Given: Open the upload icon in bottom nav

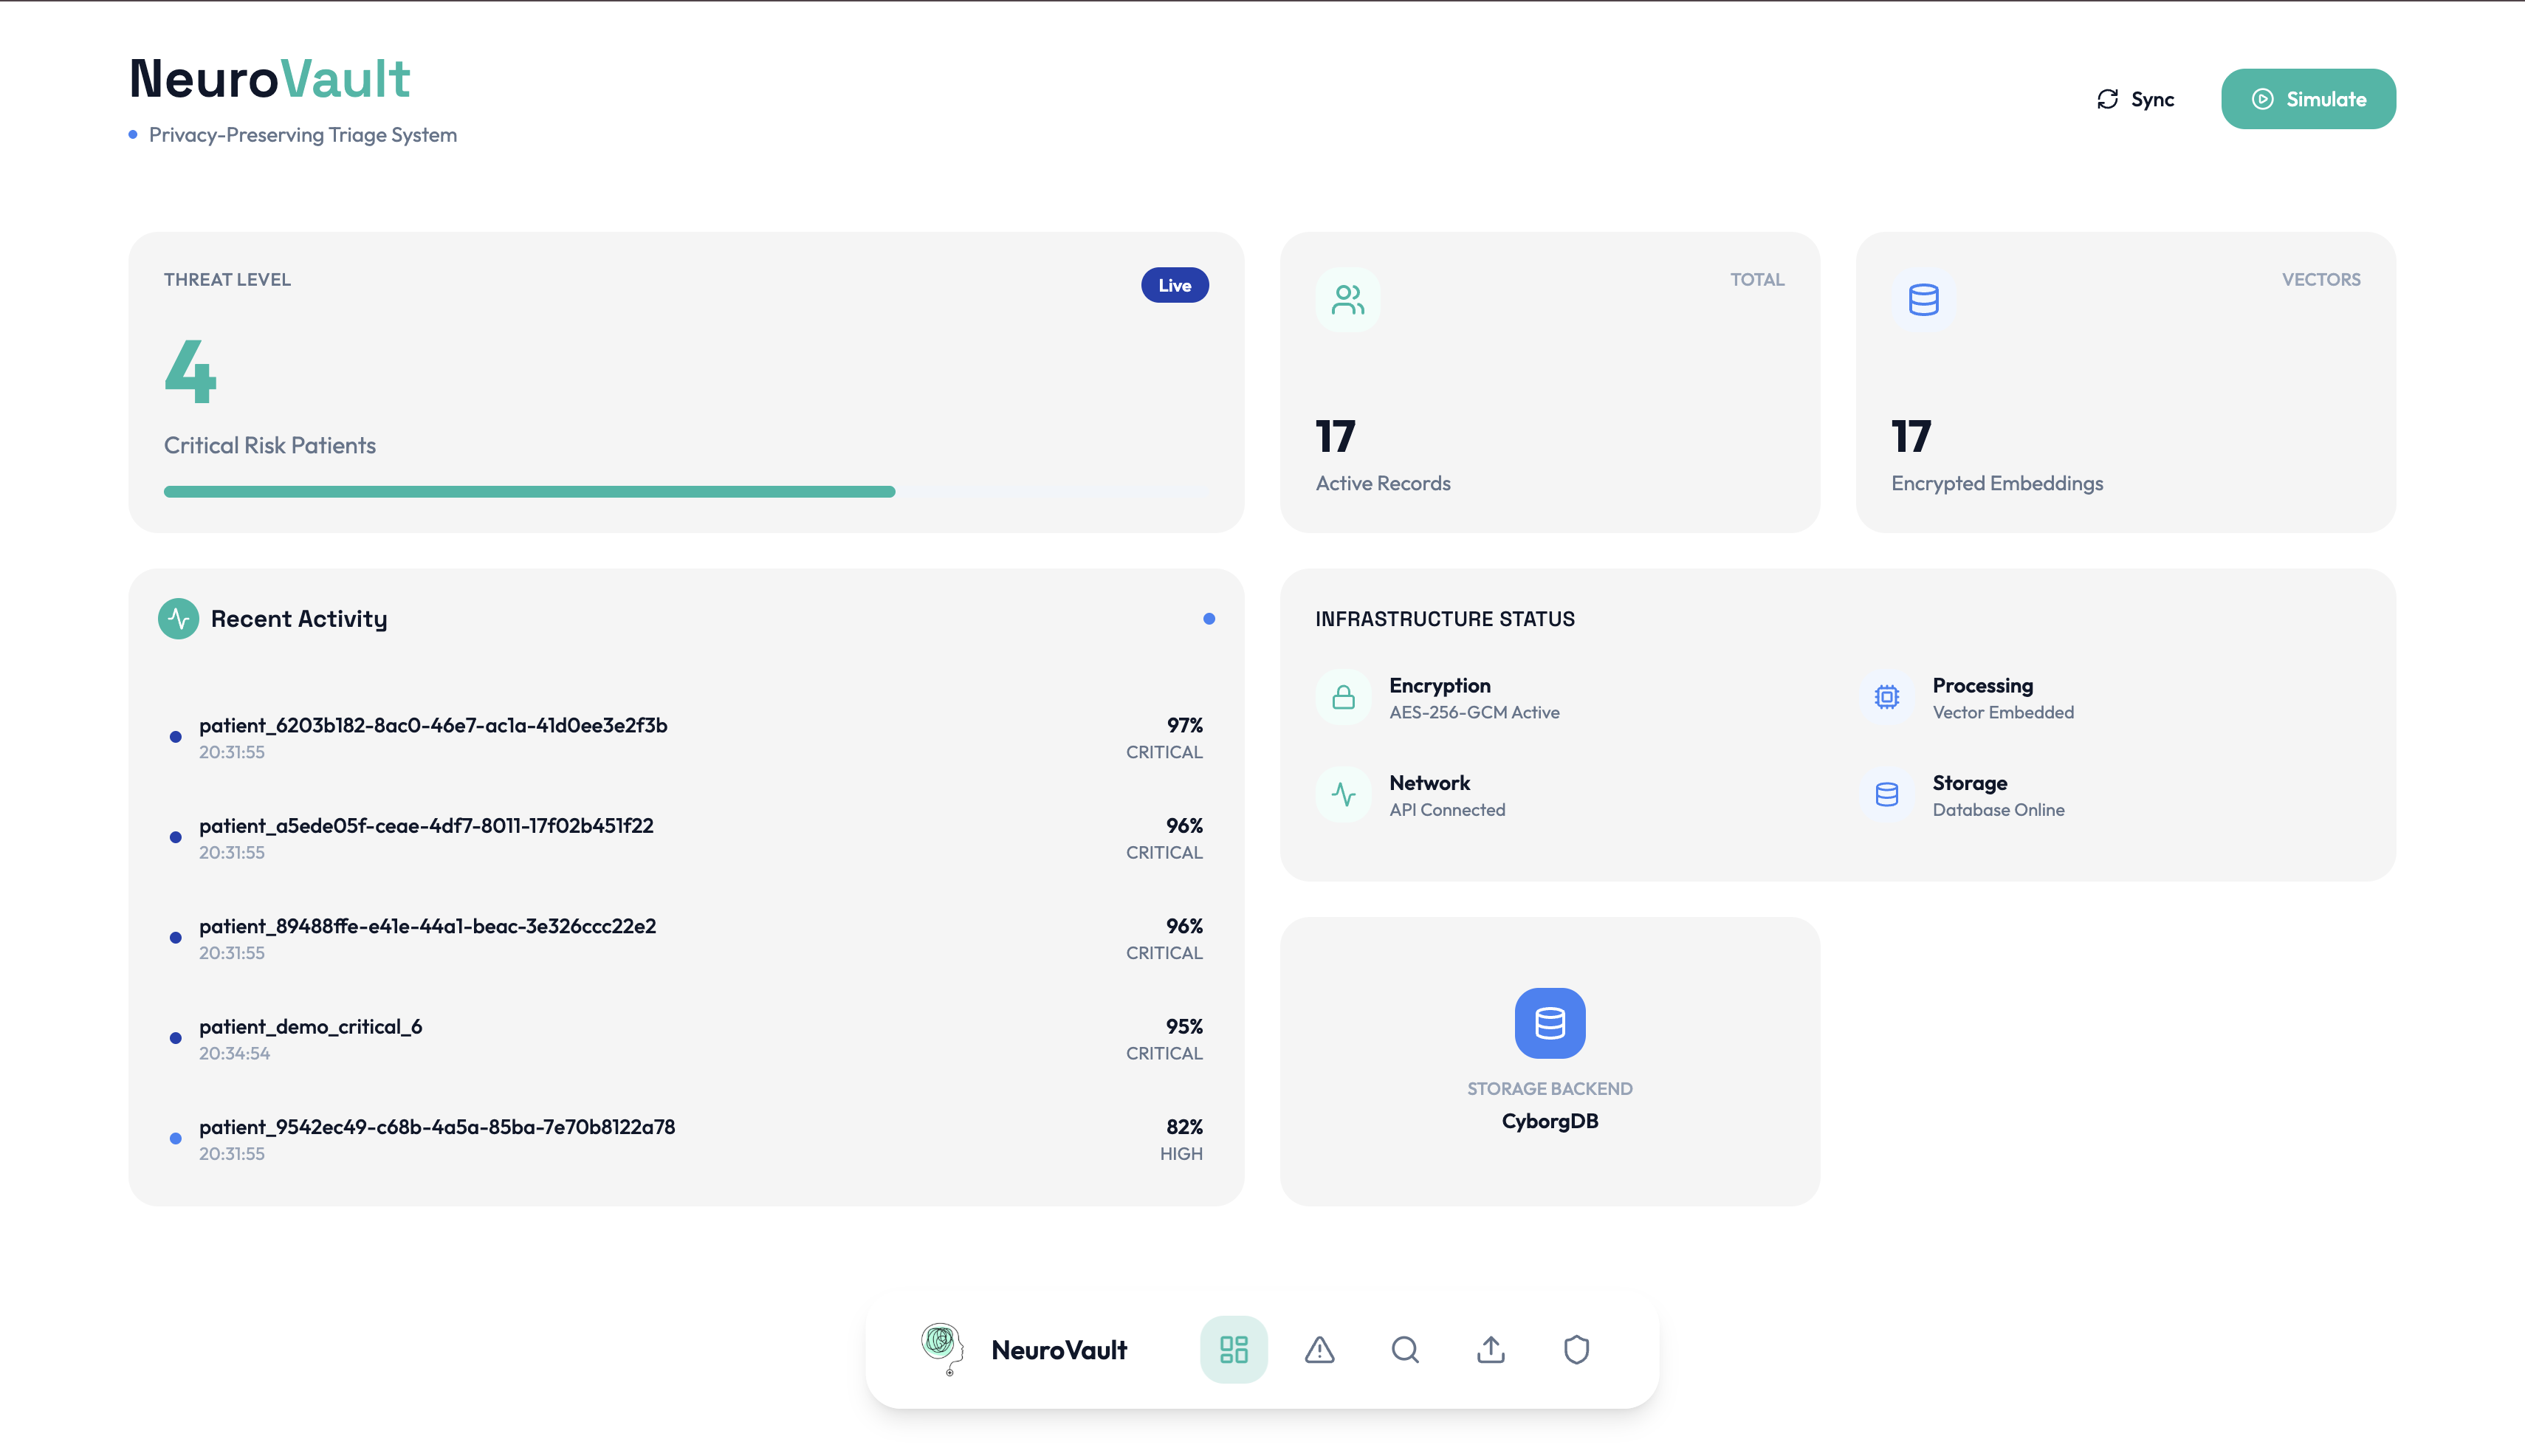Looking at the screenshot, I should (1490, 1349).
